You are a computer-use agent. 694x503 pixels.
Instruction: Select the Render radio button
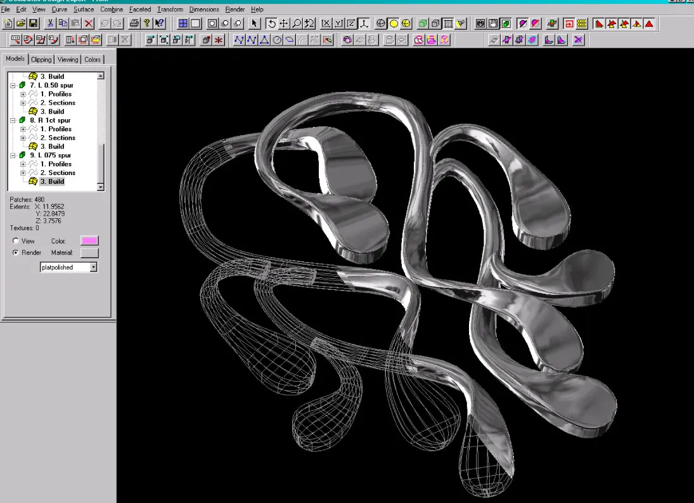pyautogui.click(x=15, y=252)
